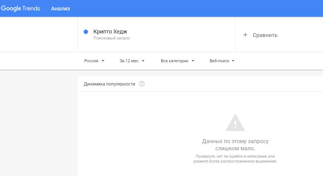Select the Крипто Хедж search term field
Viewport: 323px width, 176px height.
(x=110, y=32)
